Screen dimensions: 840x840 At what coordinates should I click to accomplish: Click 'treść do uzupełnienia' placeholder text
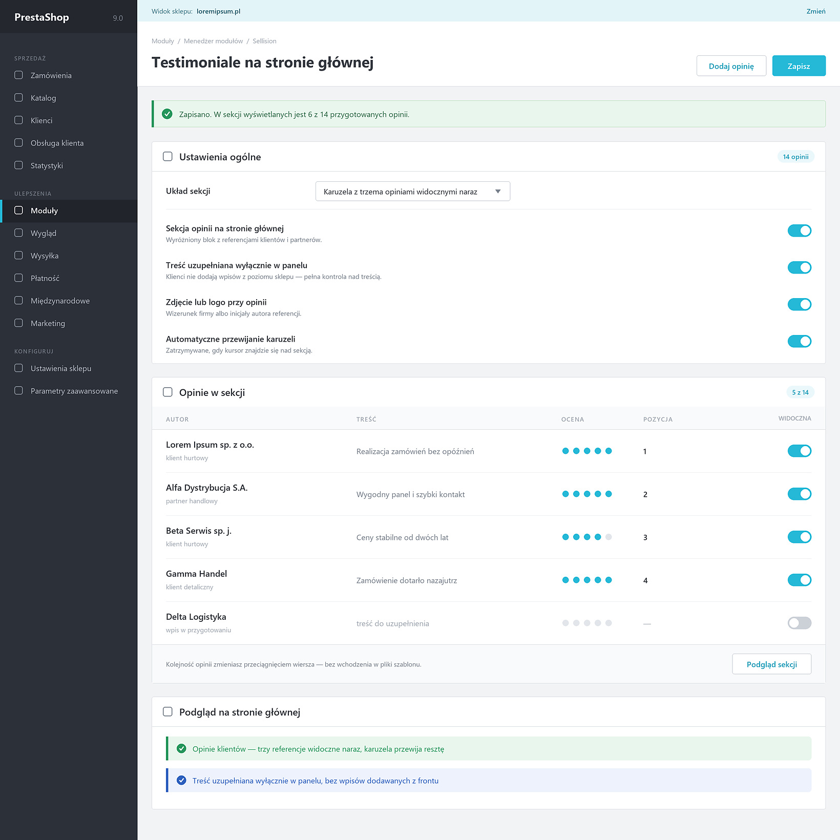[x=393, y=623]
